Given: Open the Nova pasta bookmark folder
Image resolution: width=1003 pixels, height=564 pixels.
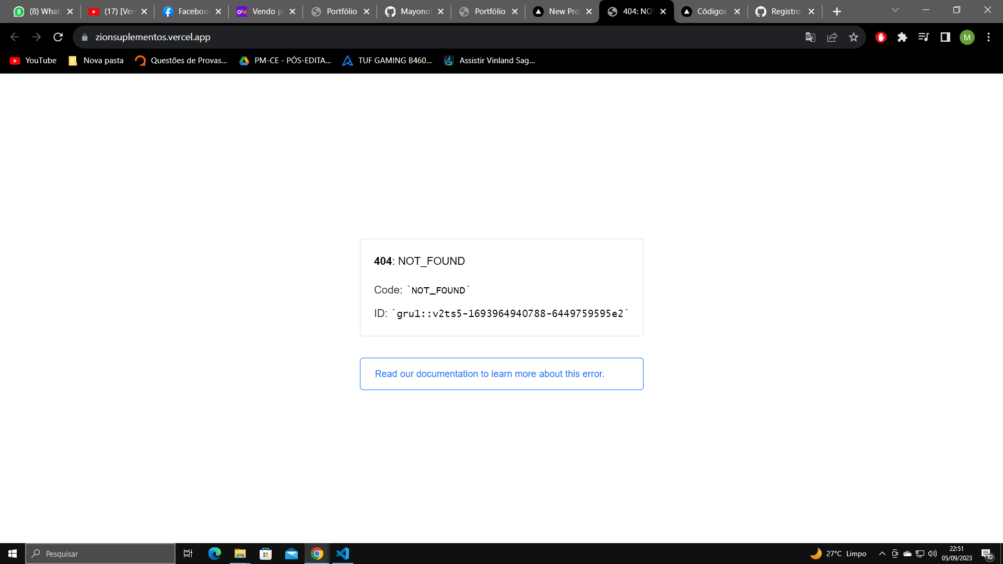Looking at the screenshot, I should [96, 61].
